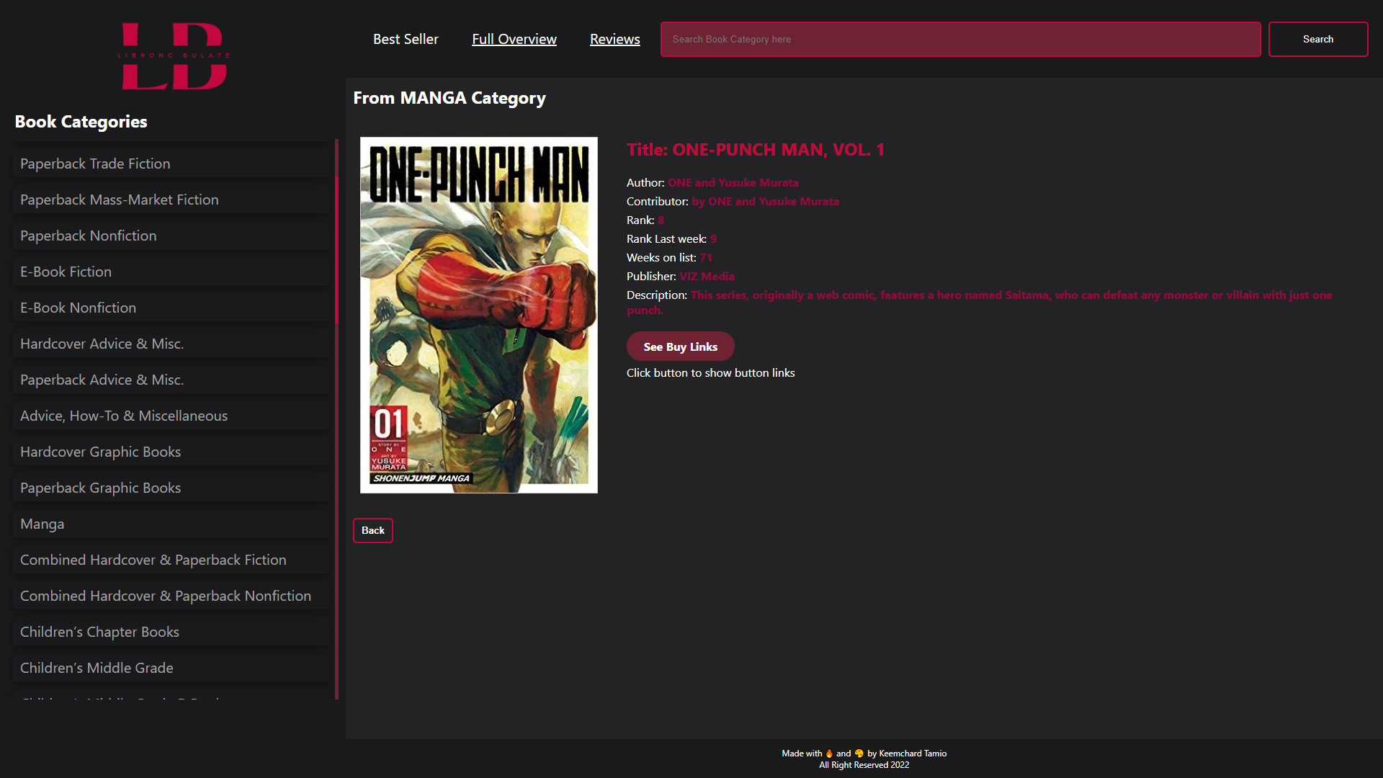Open the Reviews section
The height and width of the screenshot is (778, 1383).
click(x=614, y=39)
